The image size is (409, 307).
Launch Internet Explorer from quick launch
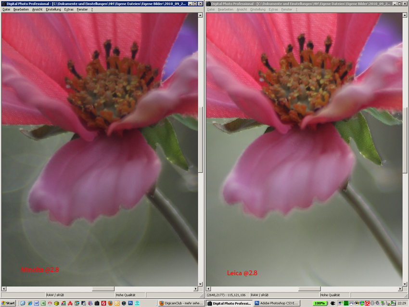pyautogui.click(x=30, y=303)
